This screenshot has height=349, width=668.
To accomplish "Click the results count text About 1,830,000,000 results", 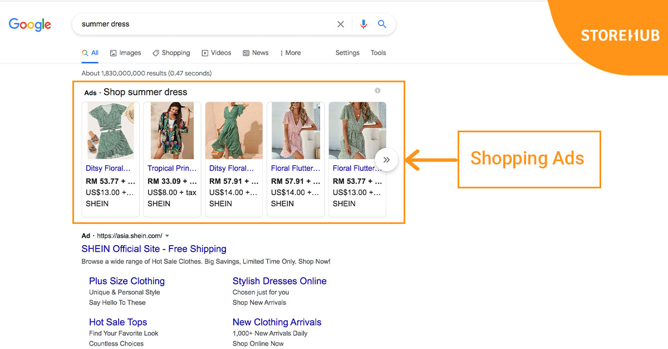I will [146, 73].
